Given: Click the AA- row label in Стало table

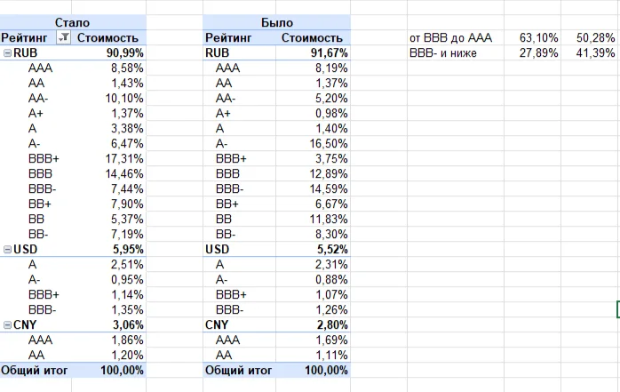Looking at the screenshot, I should (38, 99).
